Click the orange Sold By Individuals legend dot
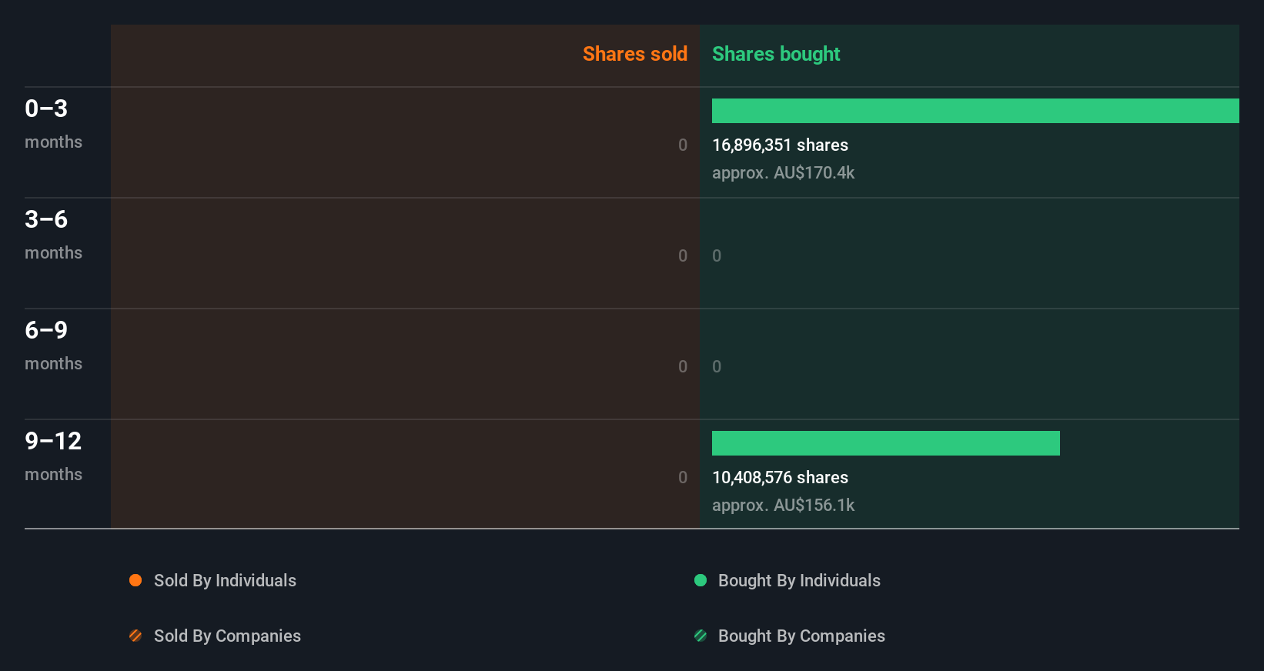 tap(135, 580)
